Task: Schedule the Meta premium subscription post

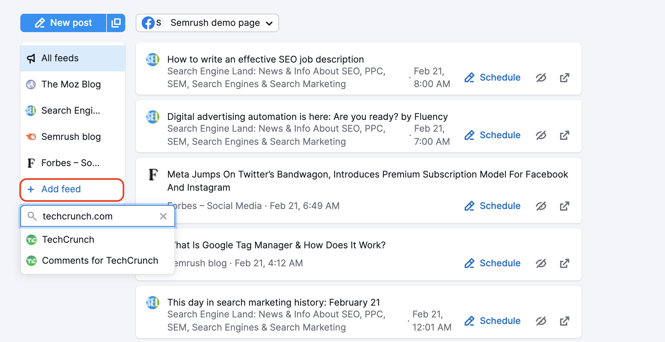Action: 500,206
